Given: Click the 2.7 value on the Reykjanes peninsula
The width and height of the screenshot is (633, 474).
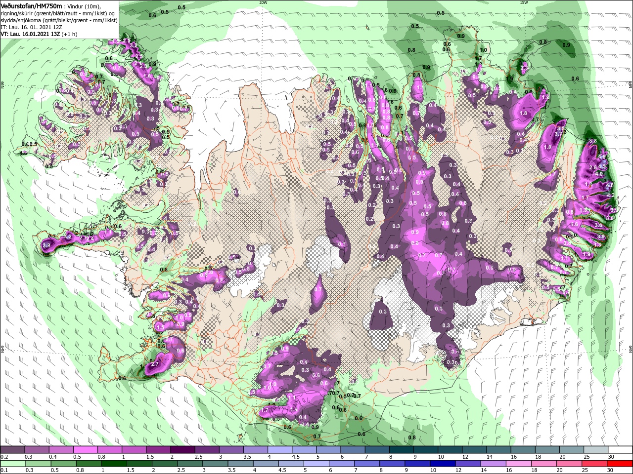Looking at the screenshot, I should [154, 364].
